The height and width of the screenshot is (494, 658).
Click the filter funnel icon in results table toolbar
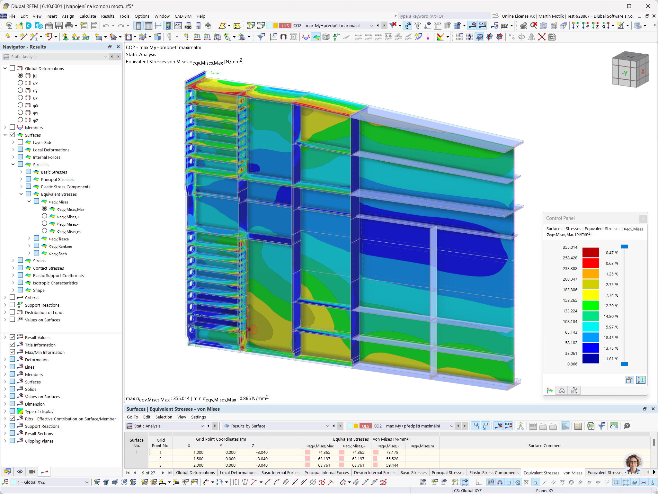(x=601, y=426)
